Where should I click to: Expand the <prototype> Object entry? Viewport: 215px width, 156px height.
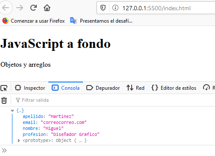pos(19,141)
